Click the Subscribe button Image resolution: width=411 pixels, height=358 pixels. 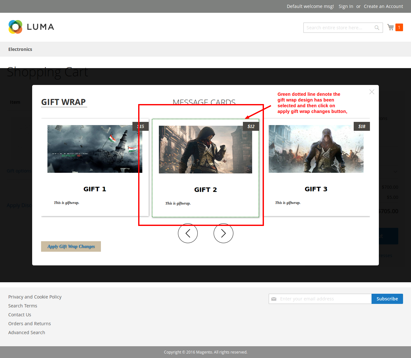tap(387, 299)
